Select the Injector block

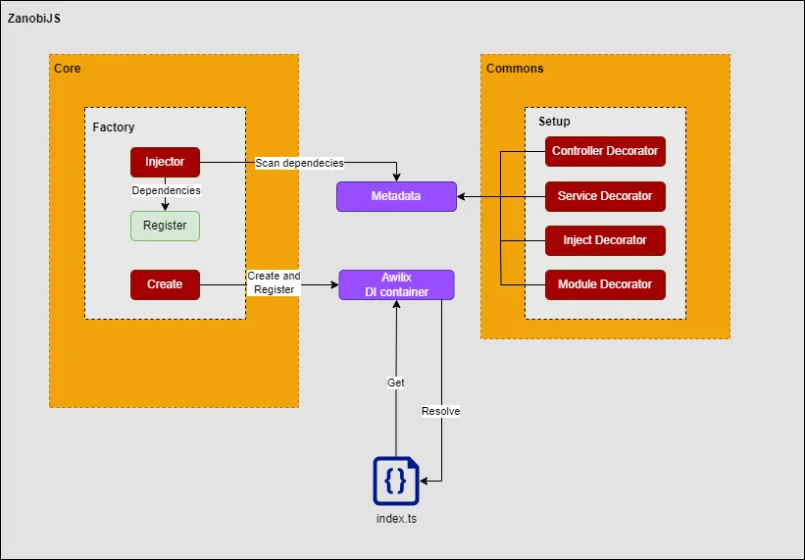pyautogui.click(x=165, y=162)
